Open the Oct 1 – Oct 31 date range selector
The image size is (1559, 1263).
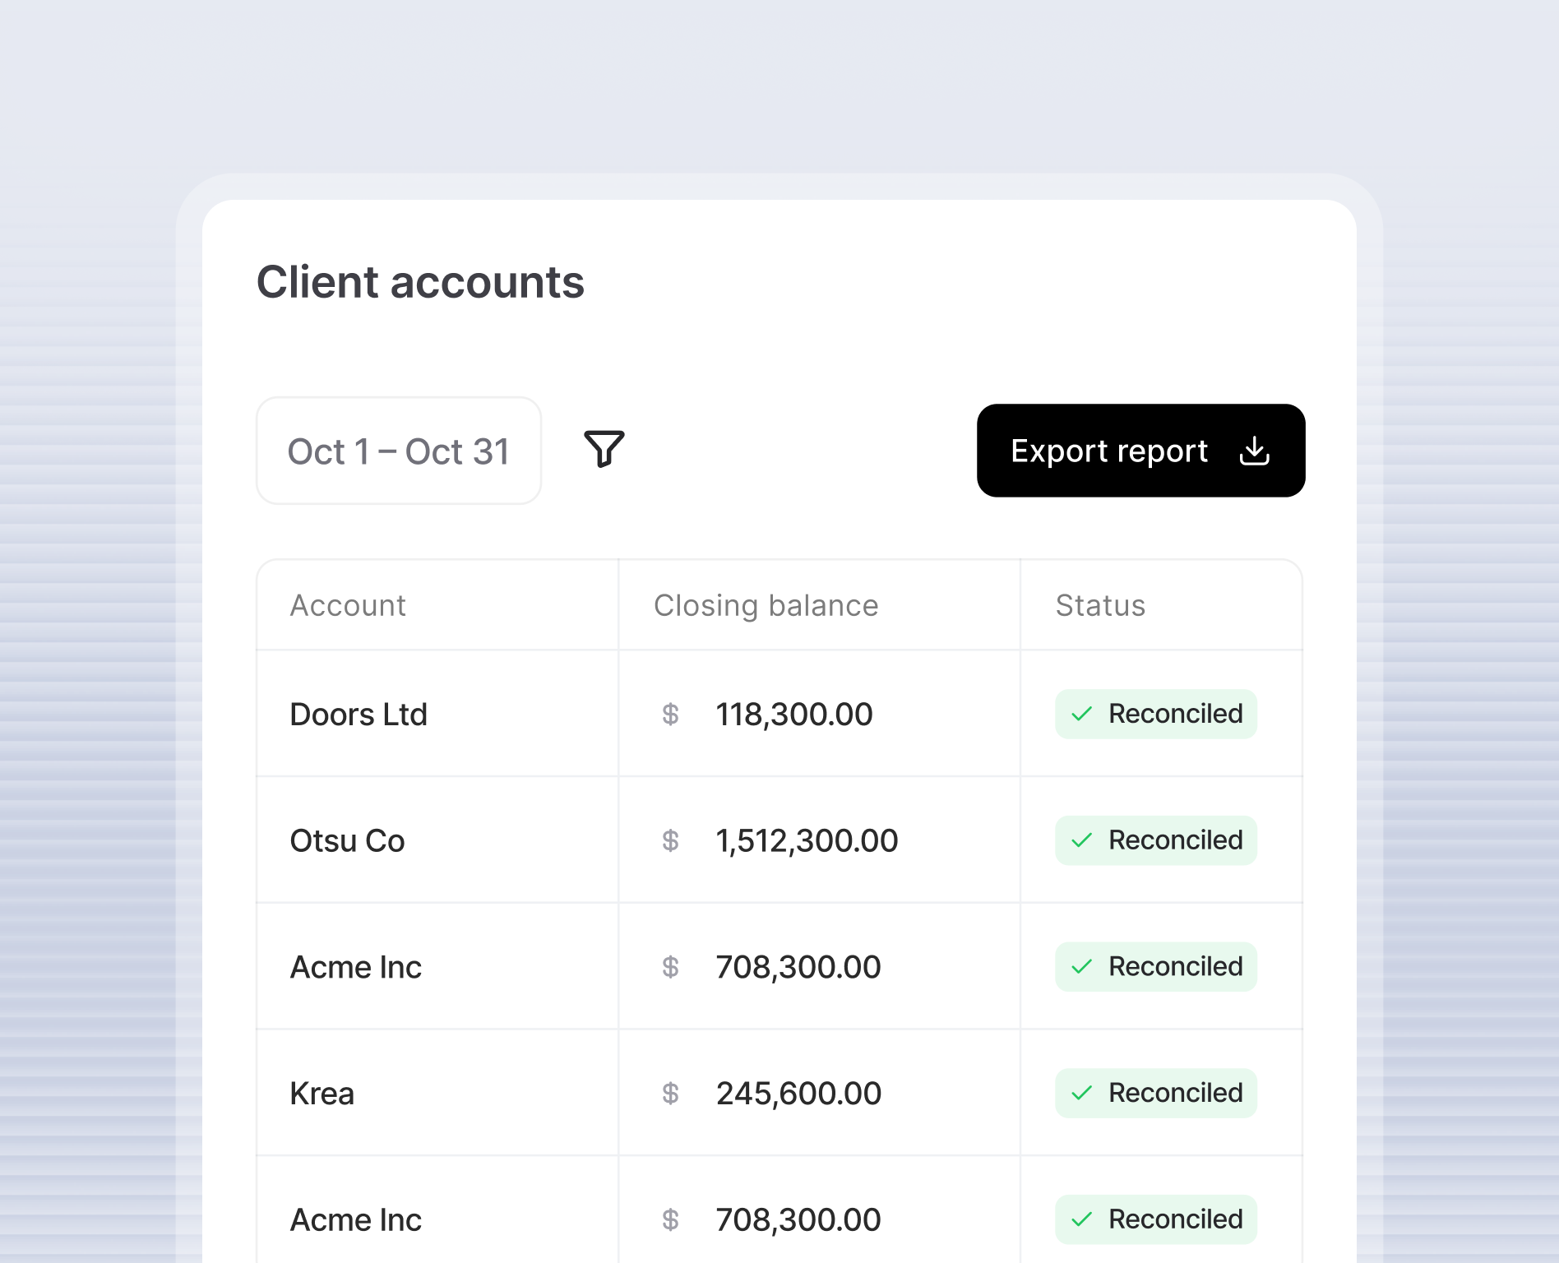399,450
